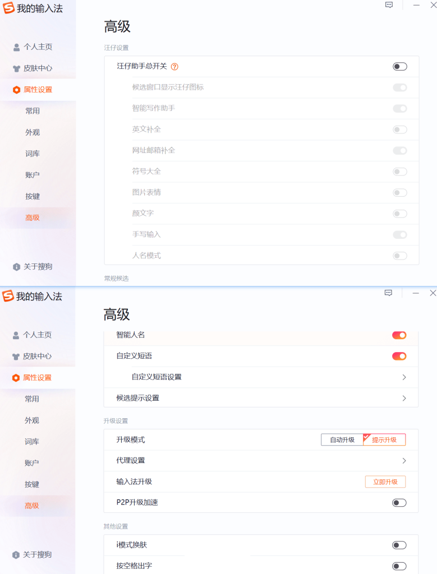Screen dimensions: 437x574
Task: Click the 立即升级 button
Action: (385, 482)
